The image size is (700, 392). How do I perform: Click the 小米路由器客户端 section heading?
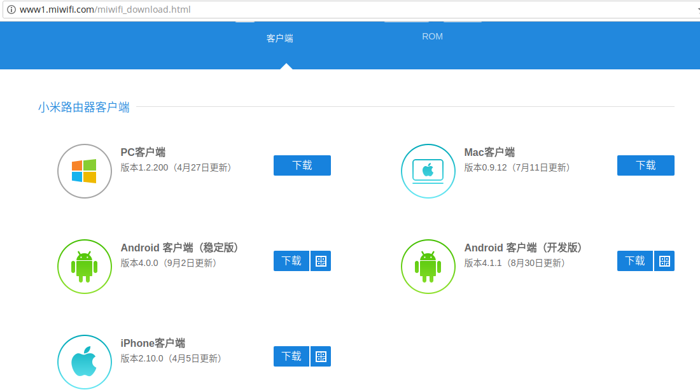[x=84, y=107]
